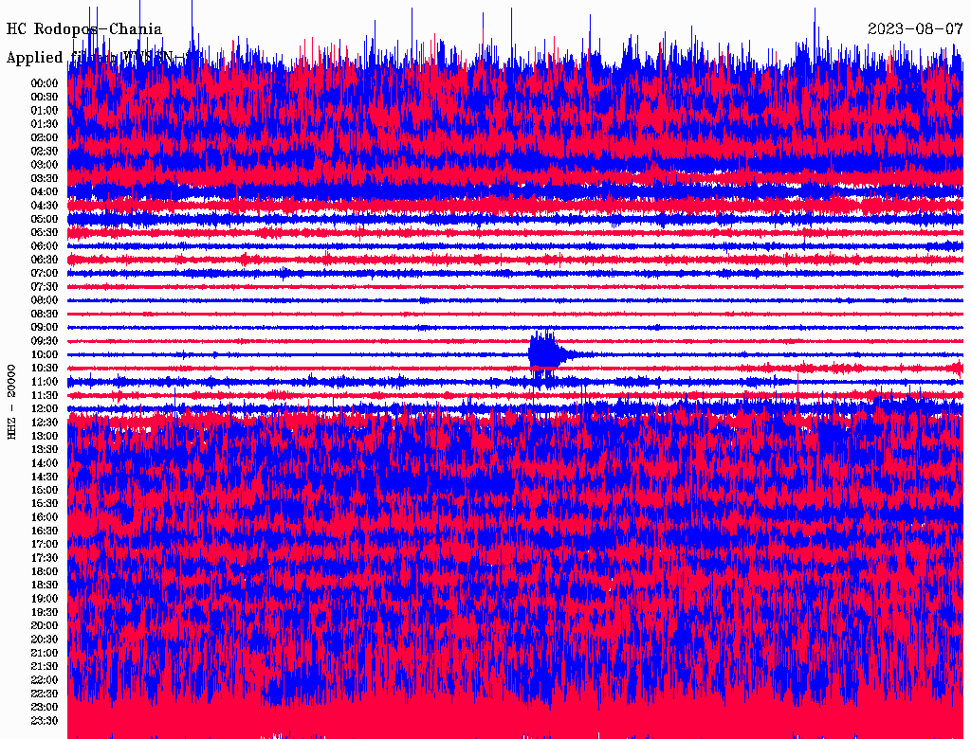The image size is (971, 739).
Task: Click the 12:00 time label
Action: pyautogui.click(x=45, y=408)
